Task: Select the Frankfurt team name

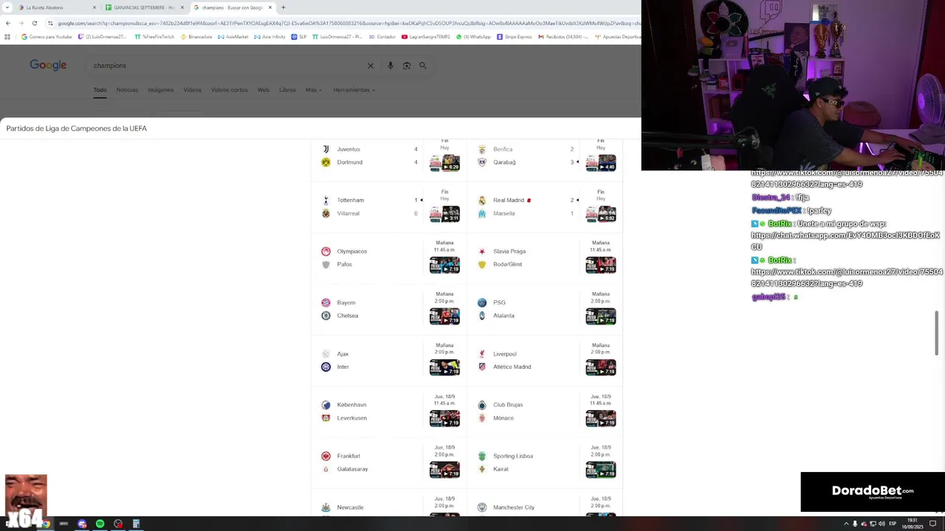Action: tap(348, 456)
